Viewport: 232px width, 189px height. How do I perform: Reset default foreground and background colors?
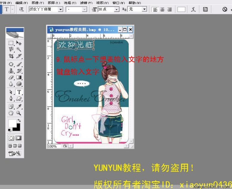tap(10, 130)
